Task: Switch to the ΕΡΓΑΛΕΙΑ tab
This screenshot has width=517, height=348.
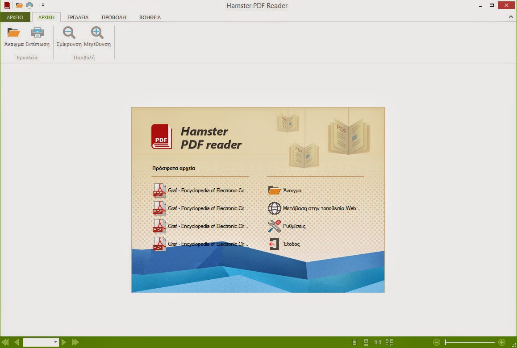Action: (78, 17)
